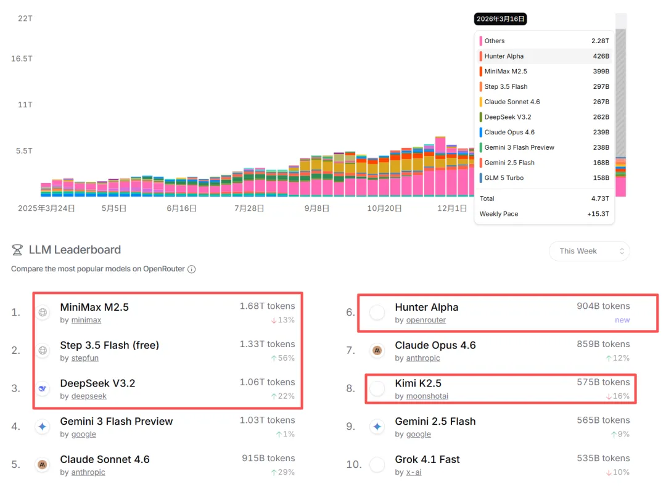Click the 904B tokens value
666x487 pixels.
603,306
